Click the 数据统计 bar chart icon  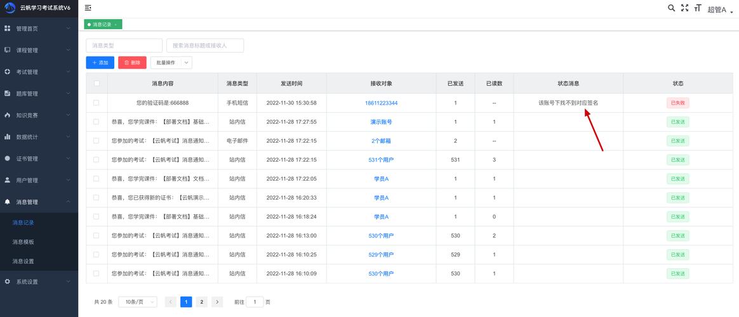(x=7, y=136)
